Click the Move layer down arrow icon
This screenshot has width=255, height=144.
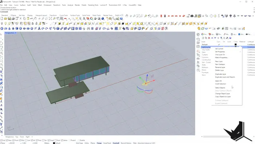(215, 38)
